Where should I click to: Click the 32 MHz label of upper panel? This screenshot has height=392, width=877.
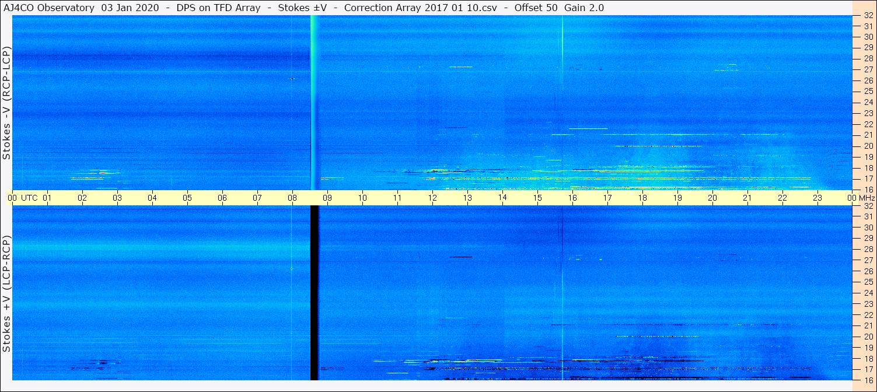pyautogui.click(x=868, y=16)
